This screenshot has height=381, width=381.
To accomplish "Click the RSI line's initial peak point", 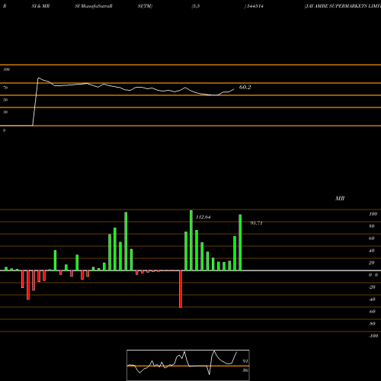I will click(38, 78).
